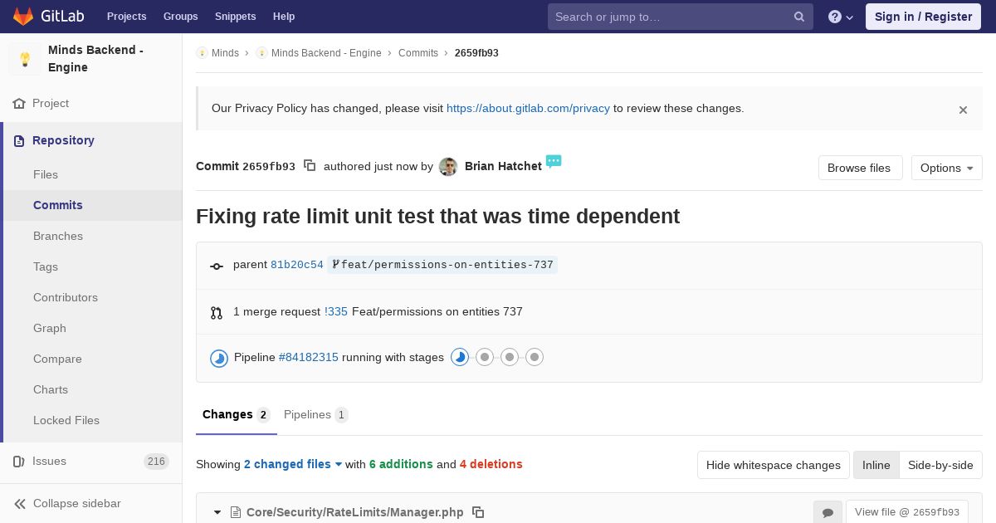The image size is (996, 523).
Task: Toggle comments on Manager.php file
Action: point(828,512)
